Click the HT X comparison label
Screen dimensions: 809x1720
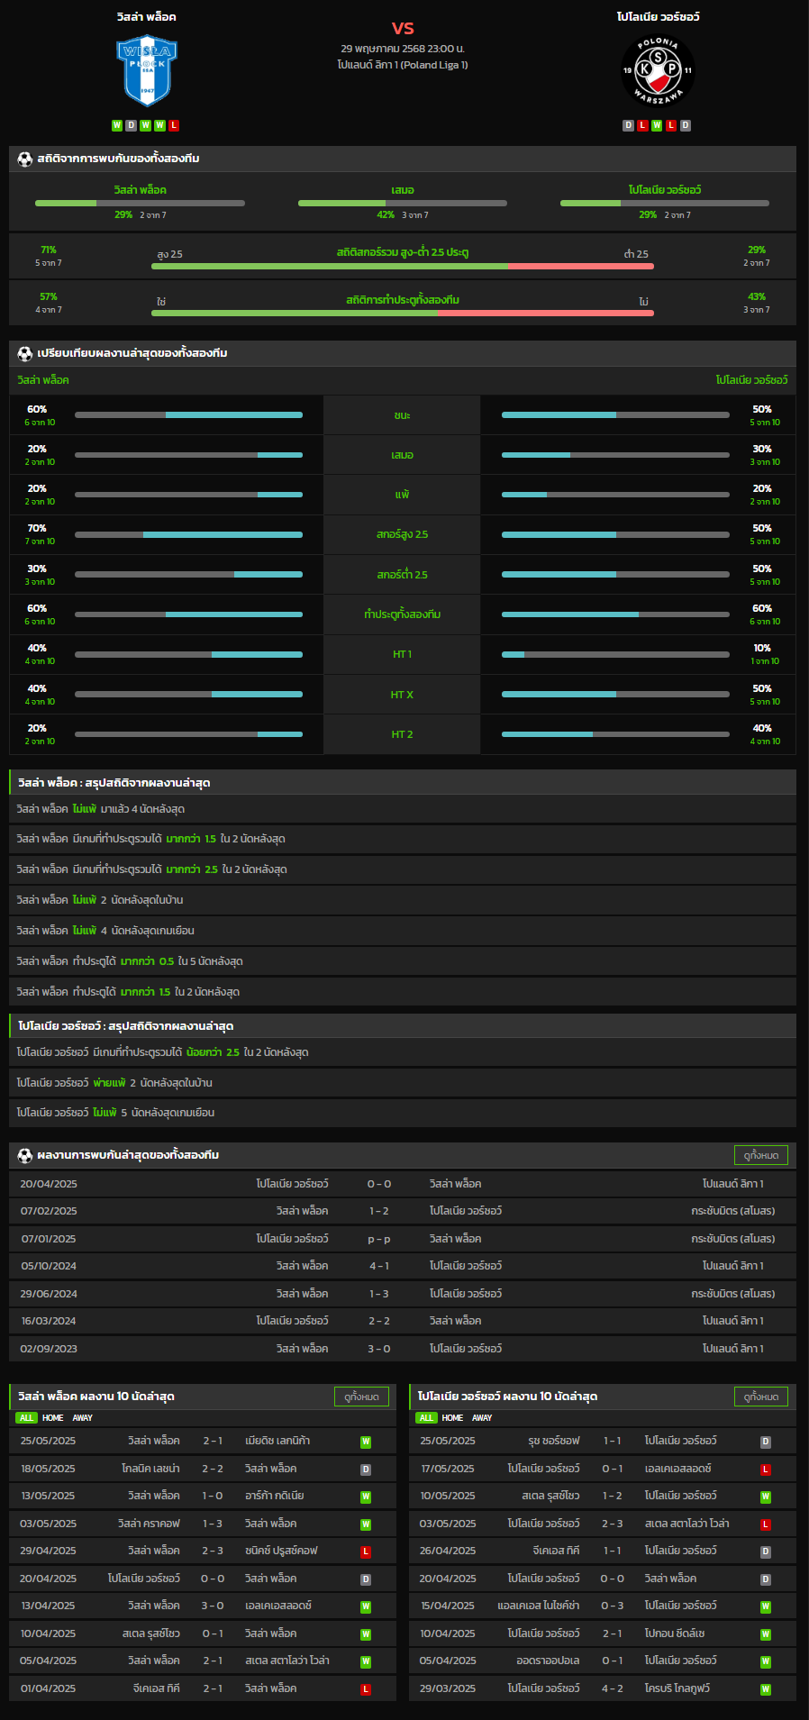click(403, 695)
